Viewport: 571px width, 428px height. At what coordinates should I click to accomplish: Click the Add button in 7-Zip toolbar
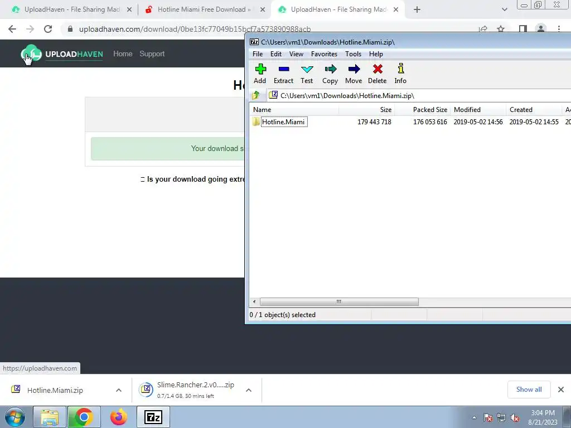coord(260,74)
